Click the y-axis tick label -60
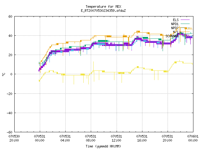The image size is (199, 149). tap(10, 132)
